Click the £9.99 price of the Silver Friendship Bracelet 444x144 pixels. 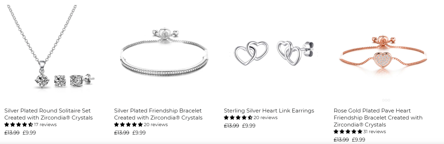(x=139, y=133)
